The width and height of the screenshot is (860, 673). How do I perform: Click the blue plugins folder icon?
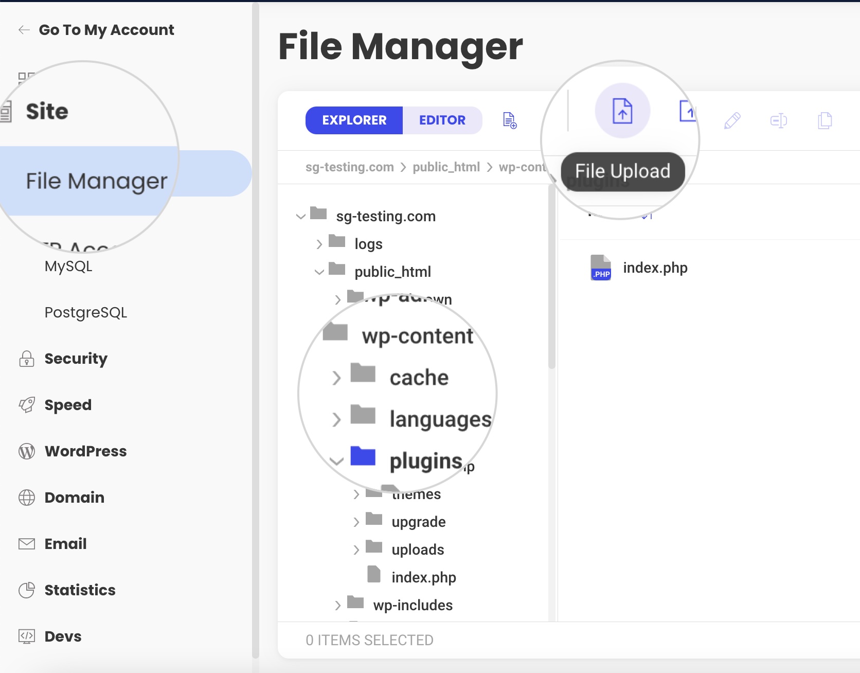pos(363,456)
